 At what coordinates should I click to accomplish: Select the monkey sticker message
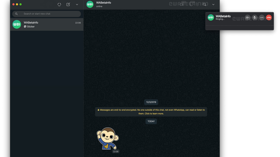coord(108,138)
